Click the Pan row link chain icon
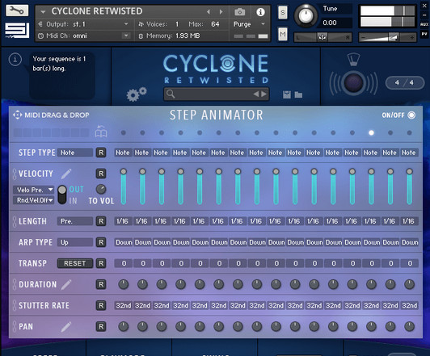 pyautogui.click(x=15, y=326)
